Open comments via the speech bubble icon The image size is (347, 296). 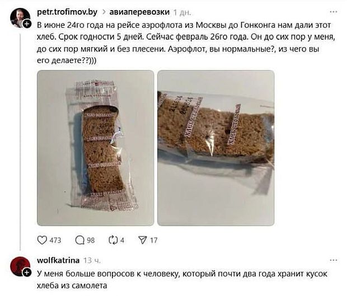click(x=79, y=240)
